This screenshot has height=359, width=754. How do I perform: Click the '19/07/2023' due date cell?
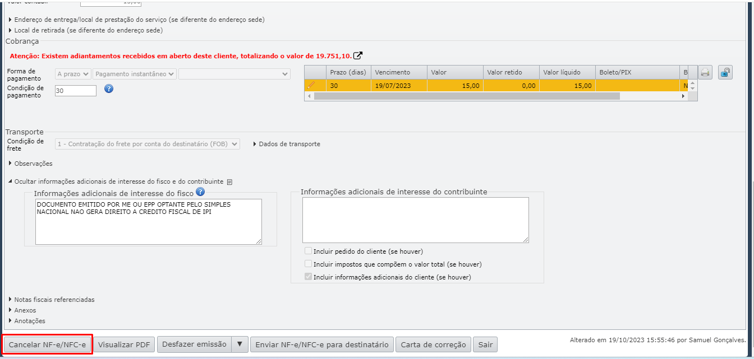(x=399, y=86)
